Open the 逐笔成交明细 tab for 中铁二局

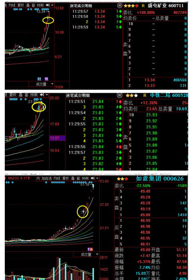(77, 95)
